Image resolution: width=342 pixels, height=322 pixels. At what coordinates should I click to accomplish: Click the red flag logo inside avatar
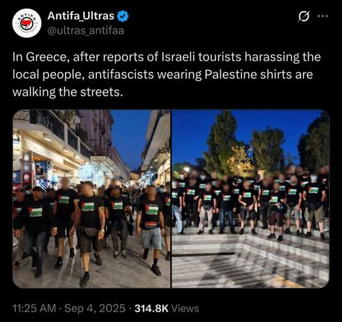[x=27, y=24]
